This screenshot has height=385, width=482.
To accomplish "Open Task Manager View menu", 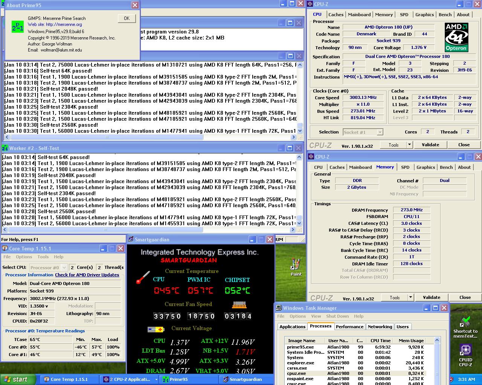I will coord(316,316).
